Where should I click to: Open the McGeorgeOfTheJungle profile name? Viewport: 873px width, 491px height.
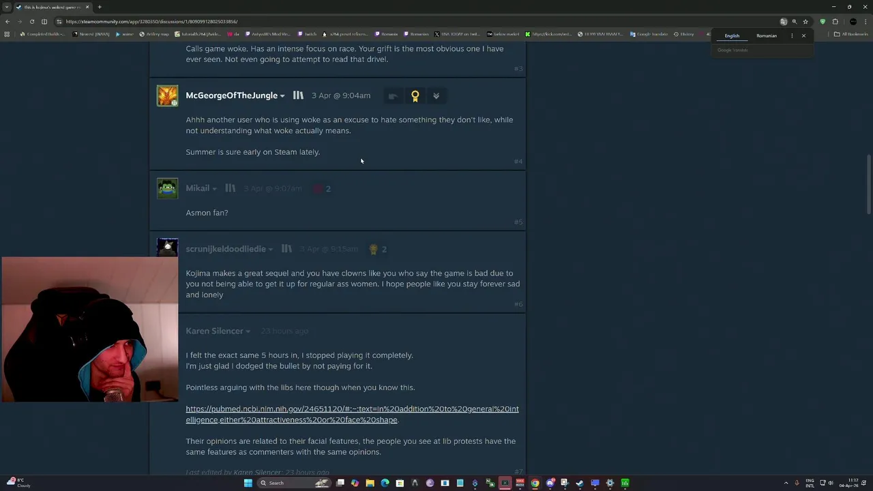click(x=231, y=95)
